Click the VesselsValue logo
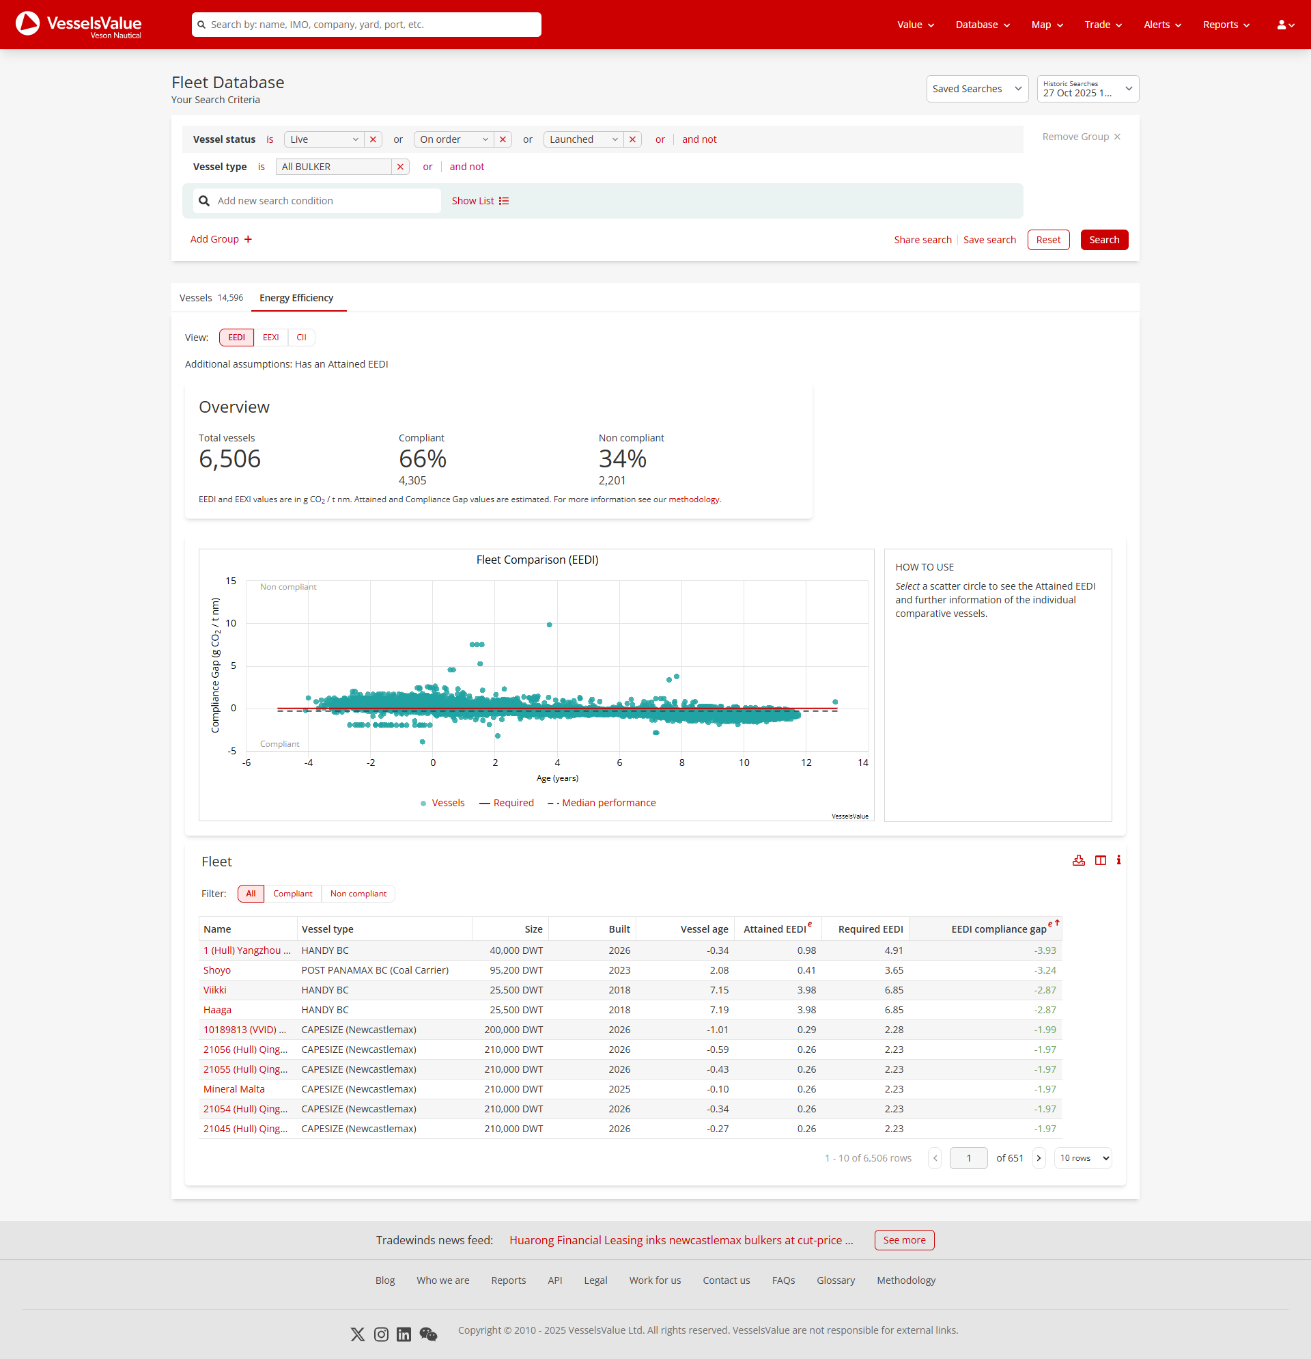 click(79, 24)
